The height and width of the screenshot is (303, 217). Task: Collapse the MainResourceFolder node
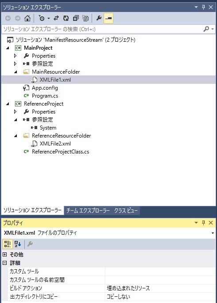pyautogui.click(x=15, y=72)
